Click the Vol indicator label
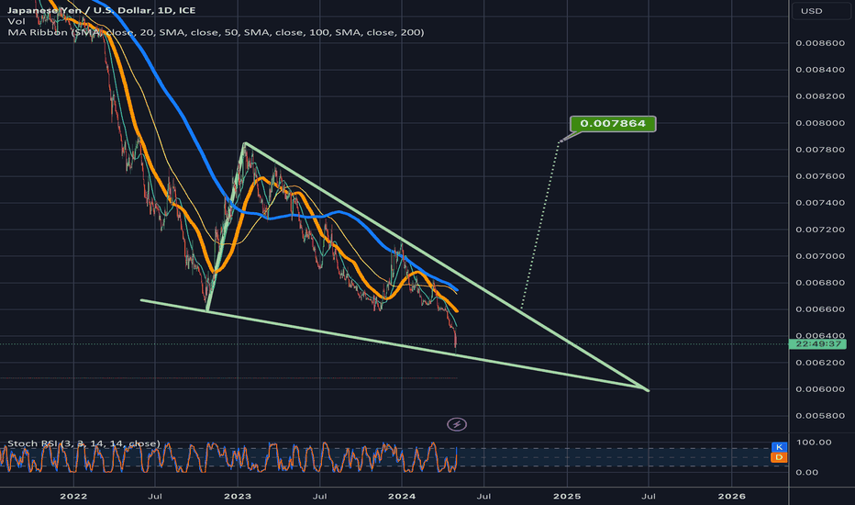The width and height of the screenshot is (855, 505). pyautogui.click(x=17, y=21)
